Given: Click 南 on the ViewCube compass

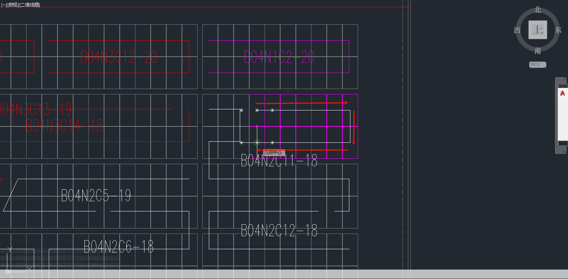Looking at the screenshot, I should point(538,50).
